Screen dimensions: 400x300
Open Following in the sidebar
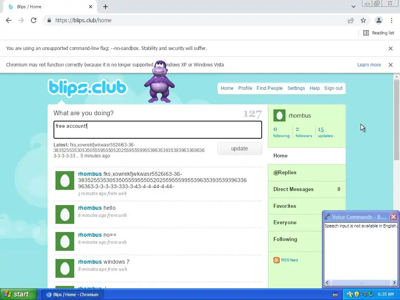click(x=295, y=239)
